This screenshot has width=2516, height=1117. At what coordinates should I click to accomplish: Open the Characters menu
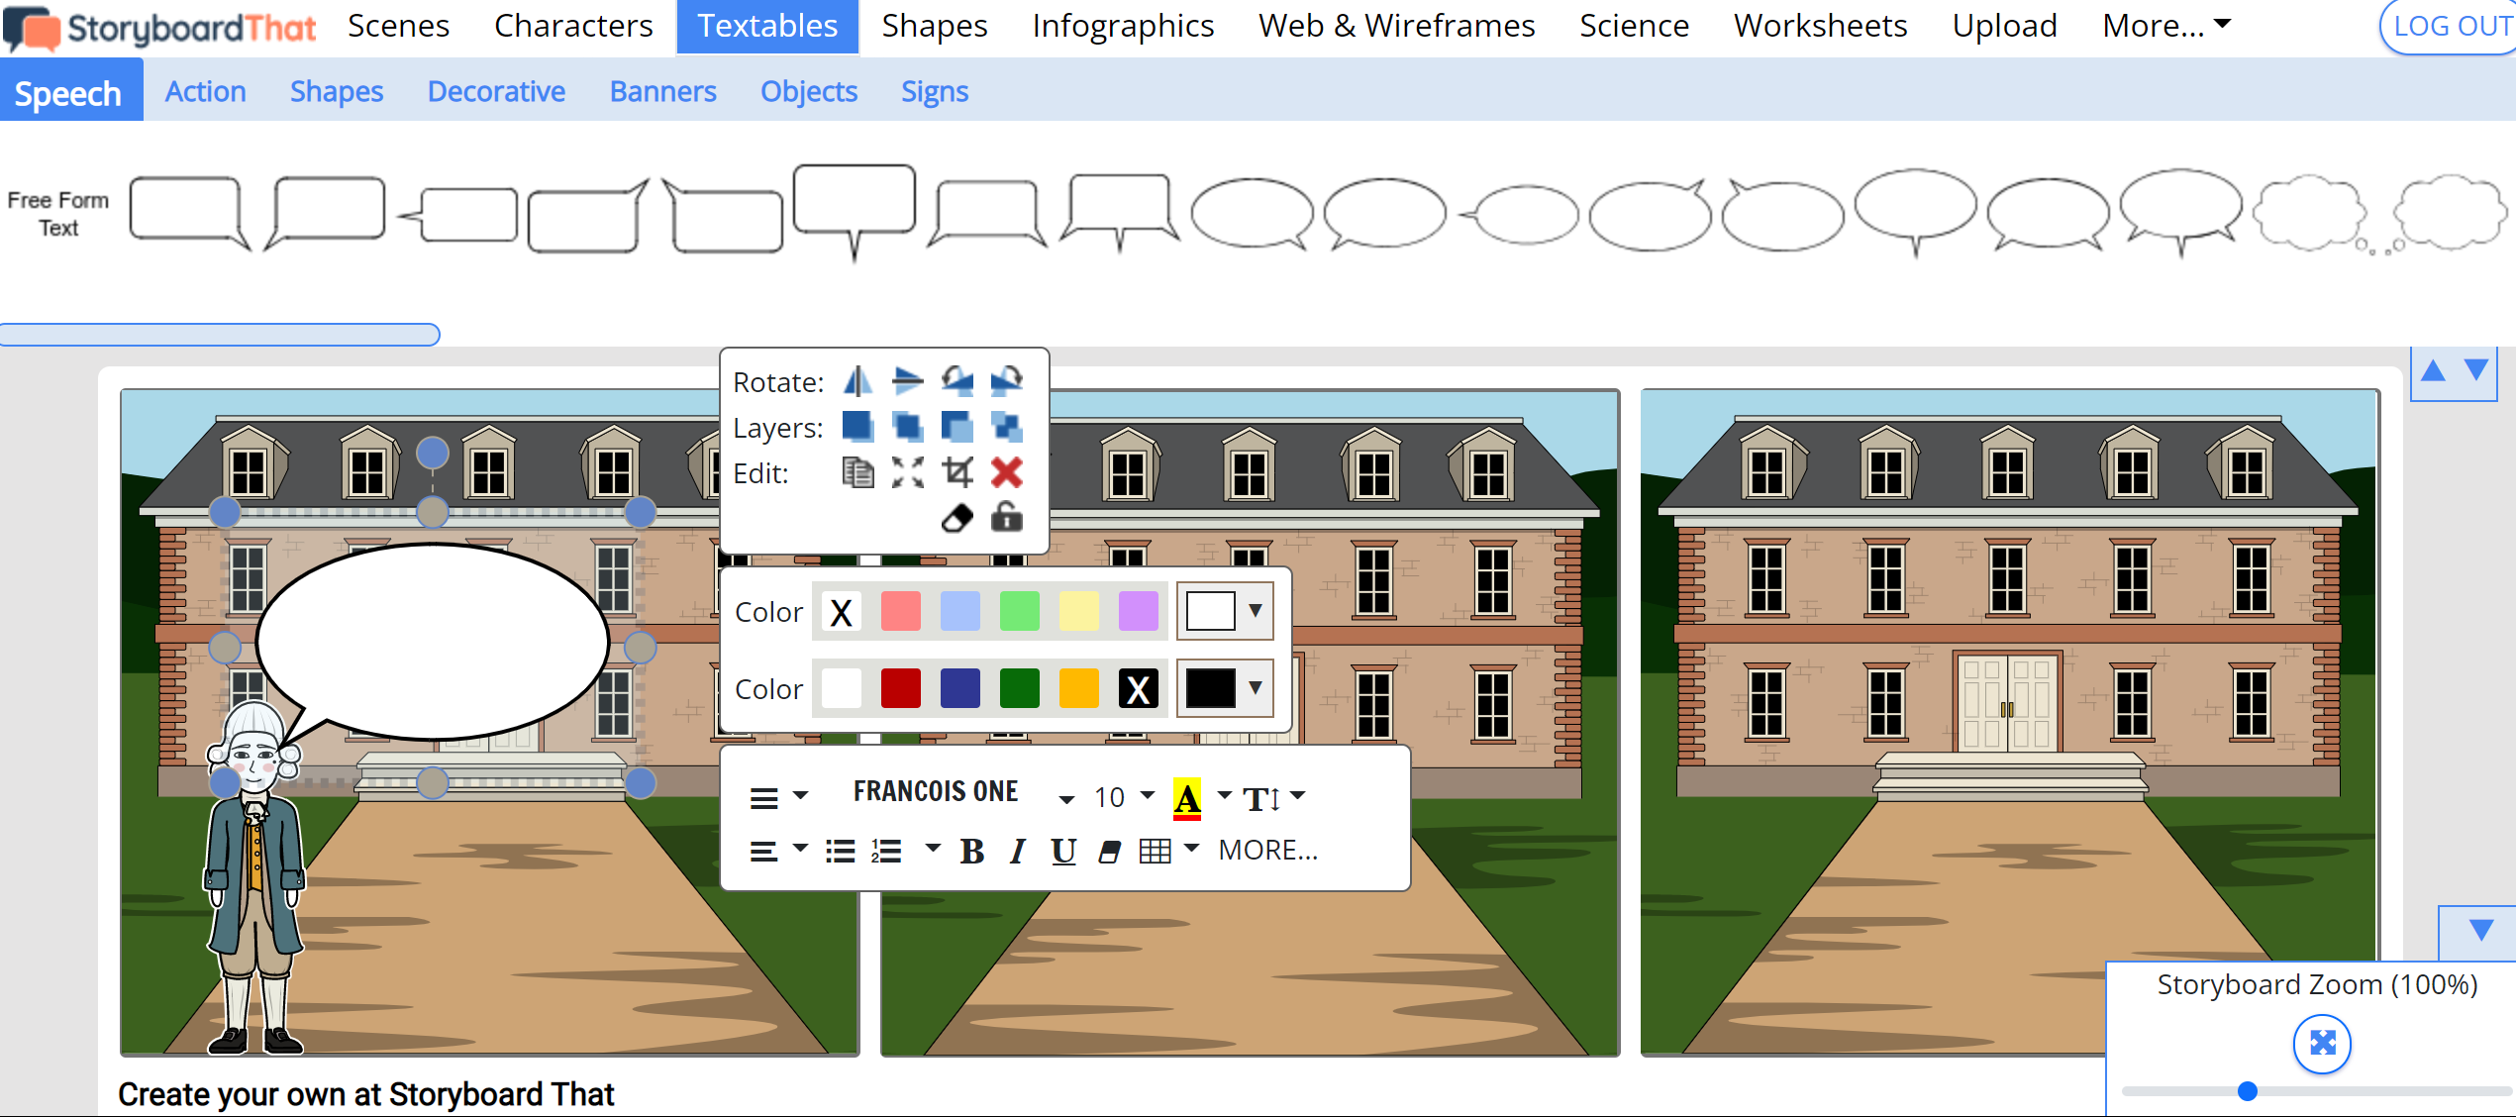tap(573, 26)
